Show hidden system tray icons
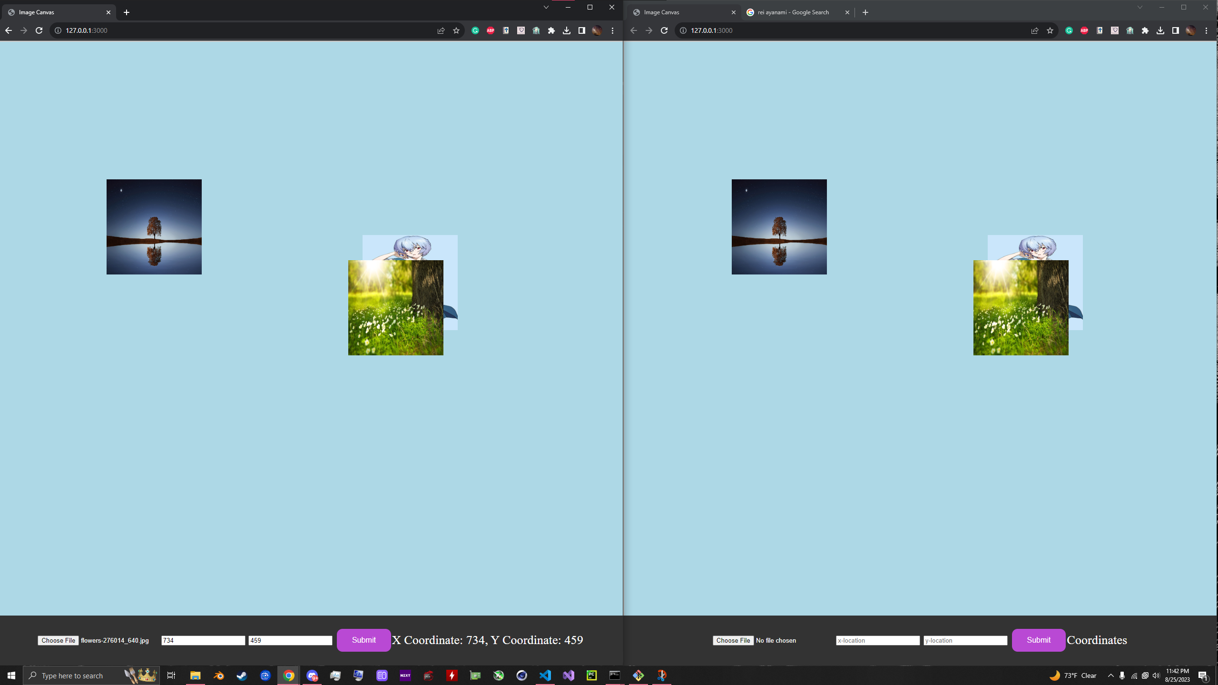This screenshot has width=1218, height=685. pyautogui.click(x=1111, y=675)
